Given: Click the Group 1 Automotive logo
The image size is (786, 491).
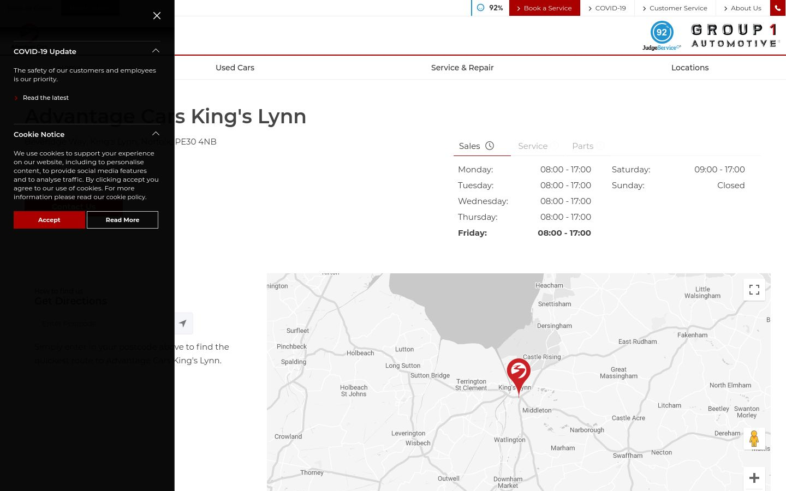Looking at the screenshot, I should 735,35.
